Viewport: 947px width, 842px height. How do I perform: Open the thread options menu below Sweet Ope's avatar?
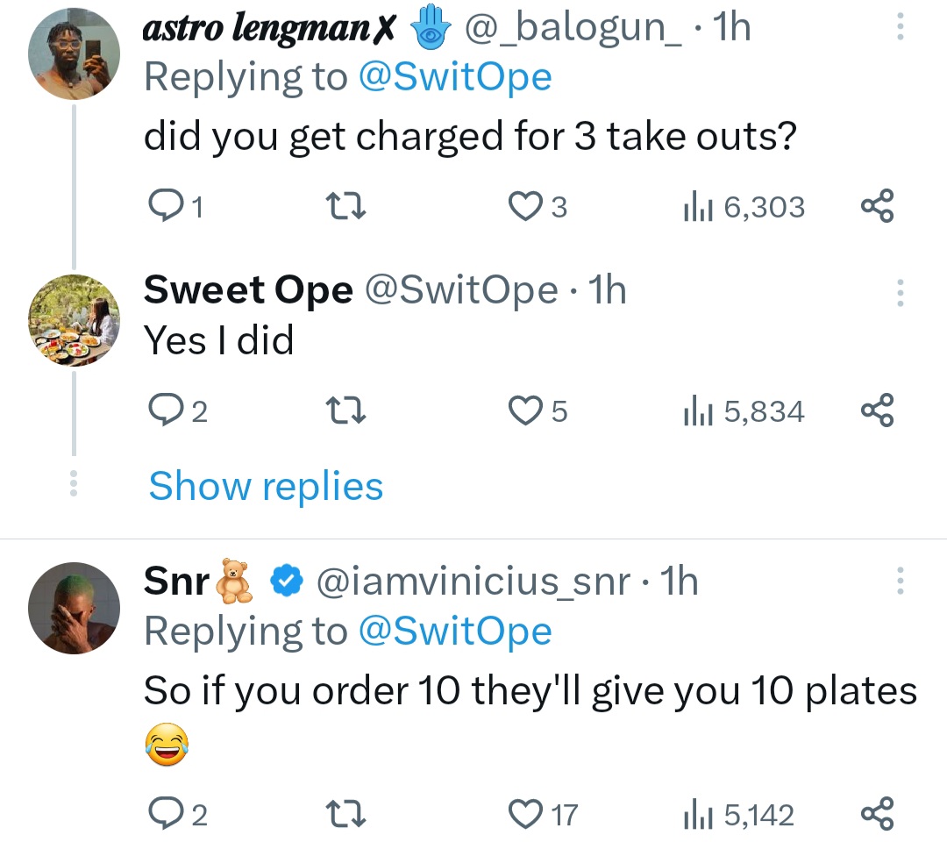74,485
